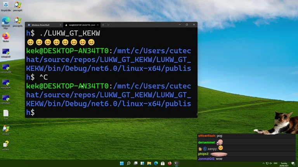This screenshot has width=298, height=167.
Task: Open the muted volume tray icon
Action: (x=271, y=164)
